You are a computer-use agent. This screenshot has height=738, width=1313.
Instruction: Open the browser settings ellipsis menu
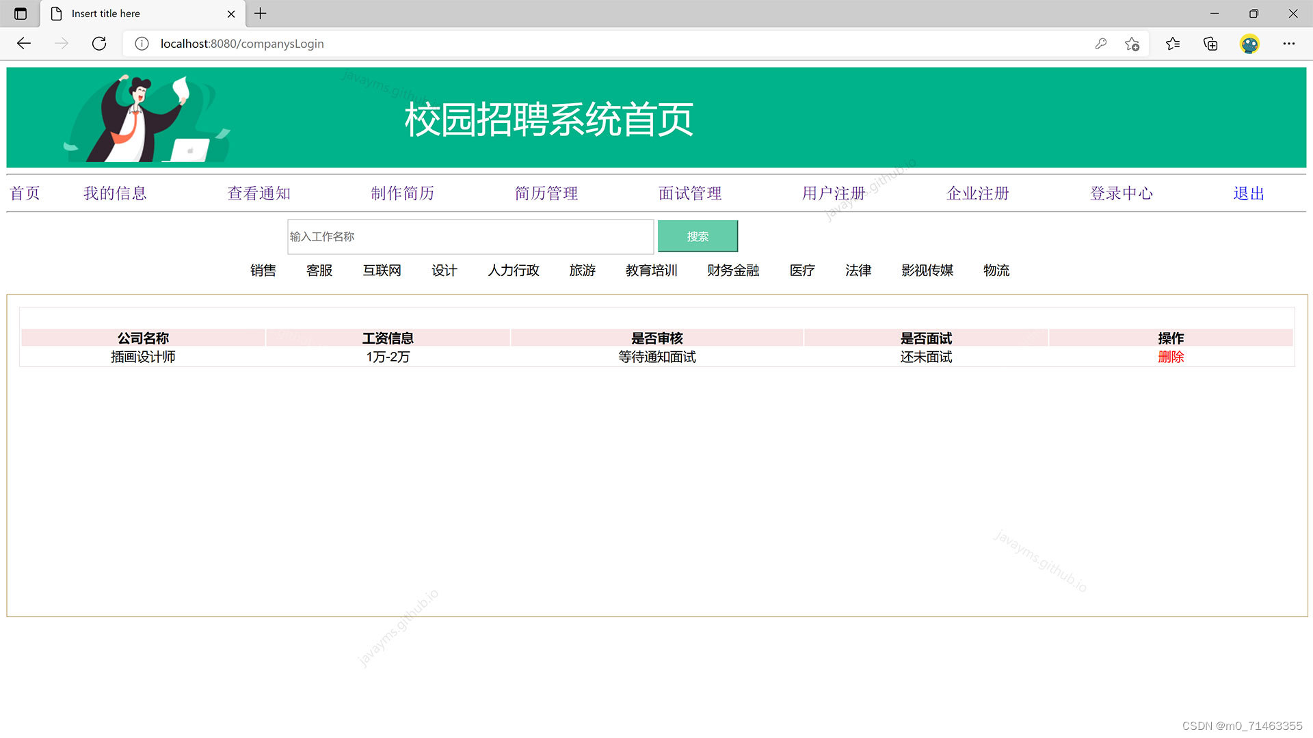coord(1288,44)
